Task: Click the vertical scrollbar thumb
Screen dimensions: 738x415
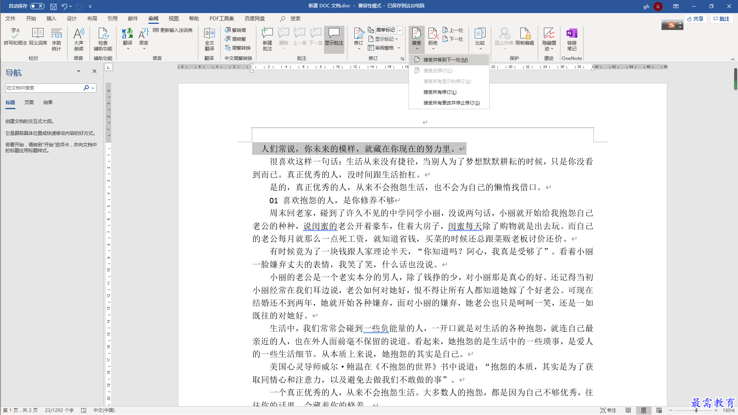Action: click(x=735, y=79)
